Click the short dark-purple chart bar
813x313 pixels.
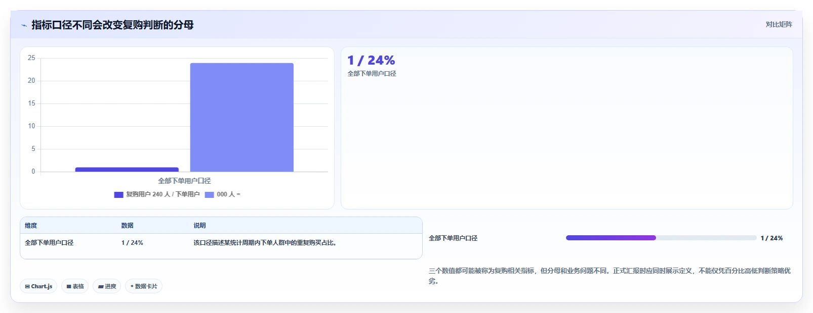tap(127, 170)
